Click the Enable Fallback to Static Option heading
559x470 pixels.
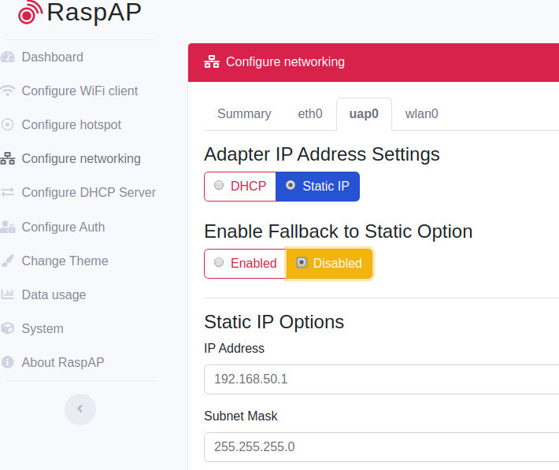[339, 231]
